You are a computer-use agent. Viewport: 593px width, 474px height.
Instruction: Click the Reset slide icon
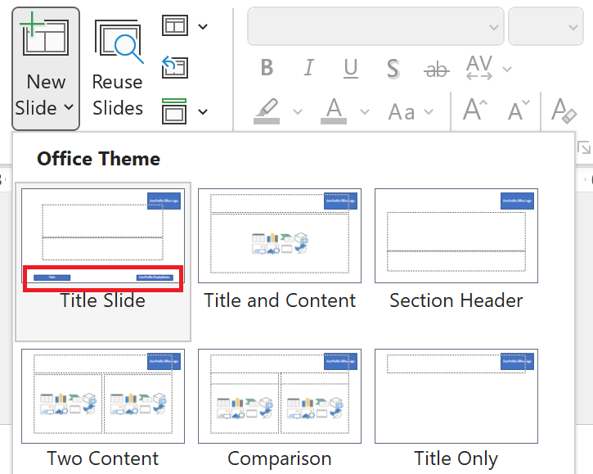[175, 67]
